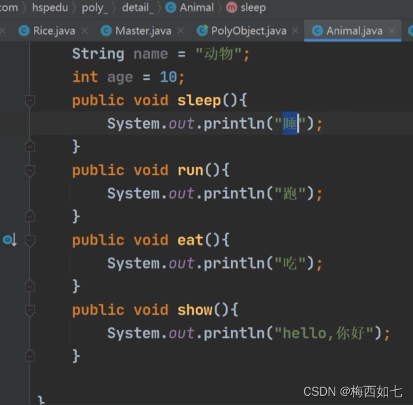Click fold end marker of run() method
The height and width of the screenshot is (405, 413).
(30, 216)
